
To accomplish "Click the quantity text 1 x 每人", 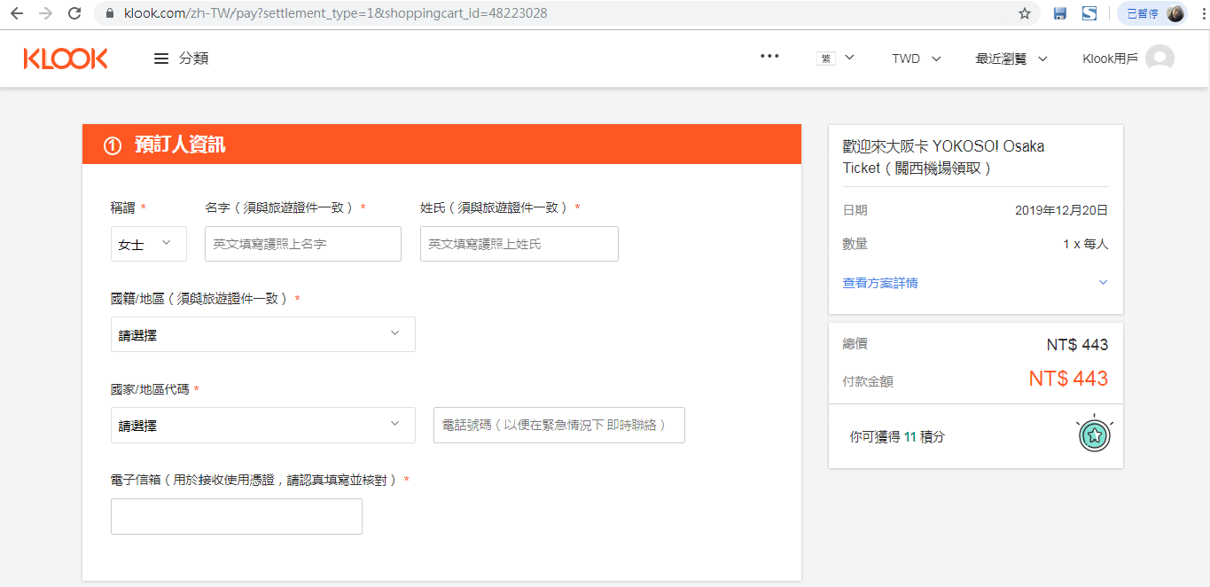I will (x=1086, y=244).
